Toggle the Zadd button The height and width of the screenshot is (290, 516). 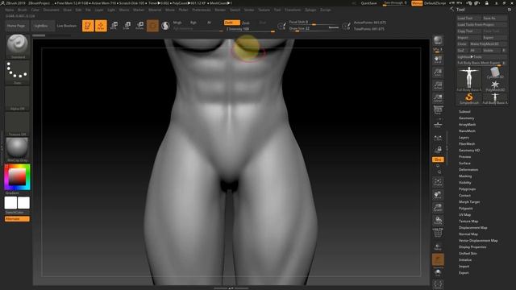[x=232, y=23]
